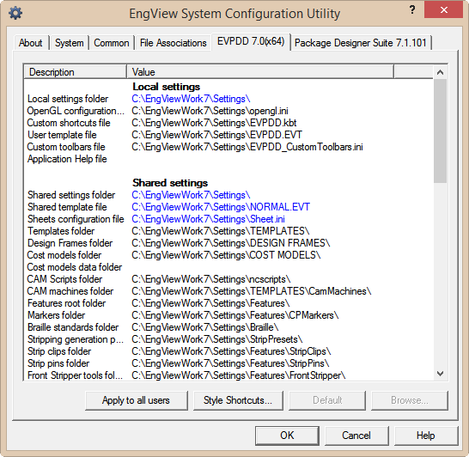Select the Stripping generation p... row
This screenshot has width=469, height=457.
click(228, 339)
